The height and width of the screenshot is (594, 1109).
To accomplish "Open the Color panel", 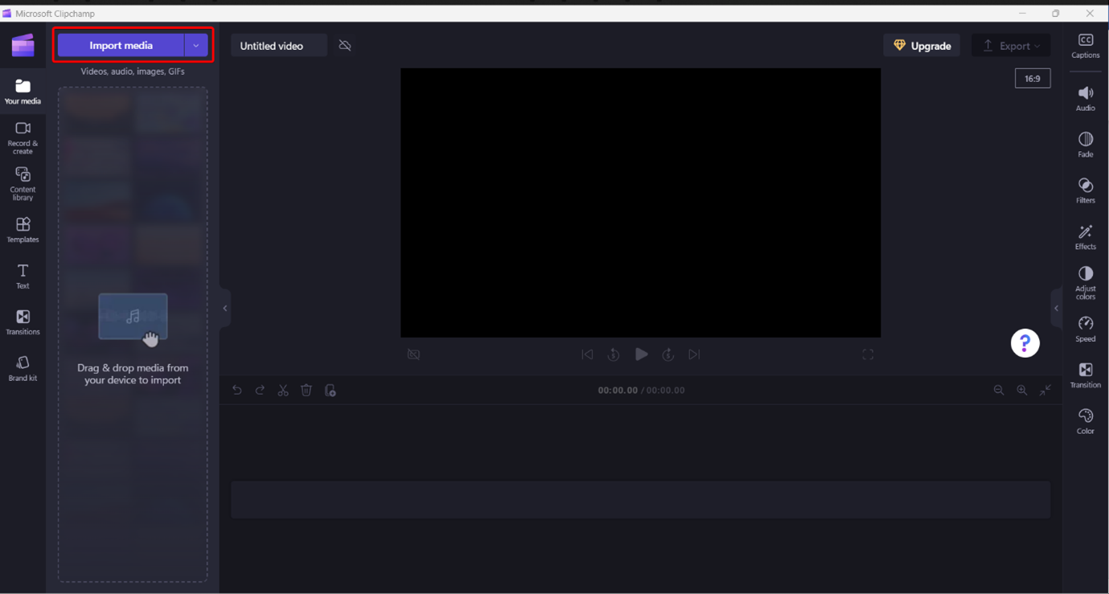I will coord(1086,421).
